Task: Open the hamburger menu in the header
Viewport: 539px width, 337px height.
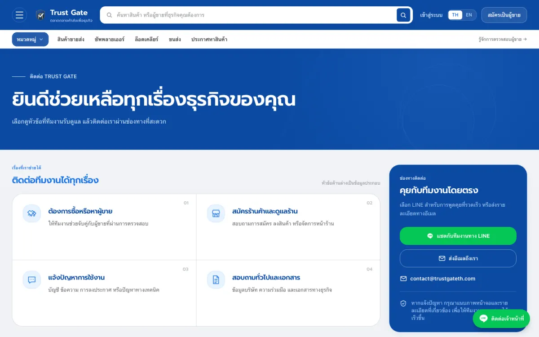Action: 19,15
